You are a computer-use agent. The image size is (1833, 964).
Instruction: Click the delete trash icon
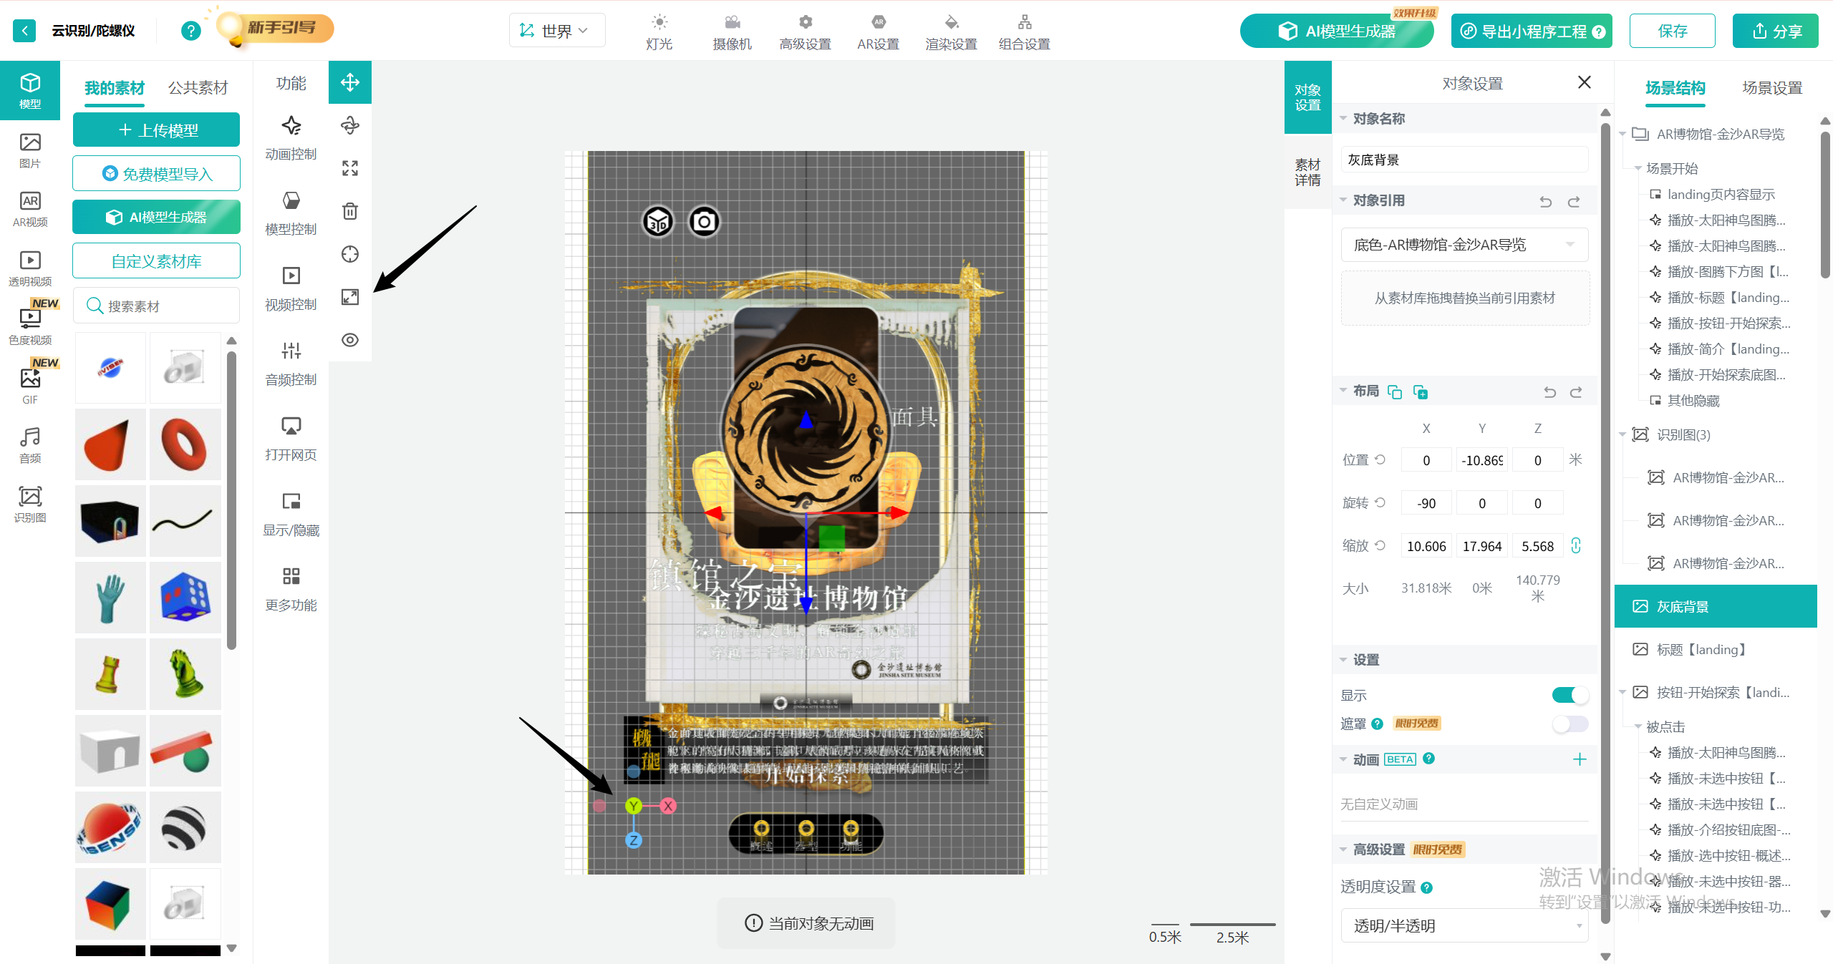click(349, 211)
